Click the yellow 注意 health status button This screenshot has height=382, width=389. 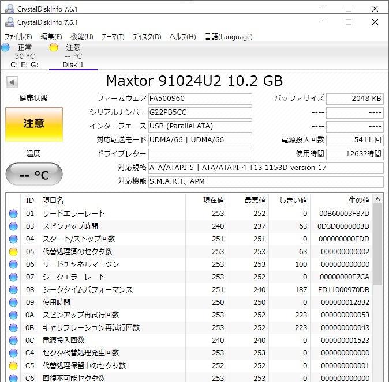pyautogui.click(x=34, y=124)
